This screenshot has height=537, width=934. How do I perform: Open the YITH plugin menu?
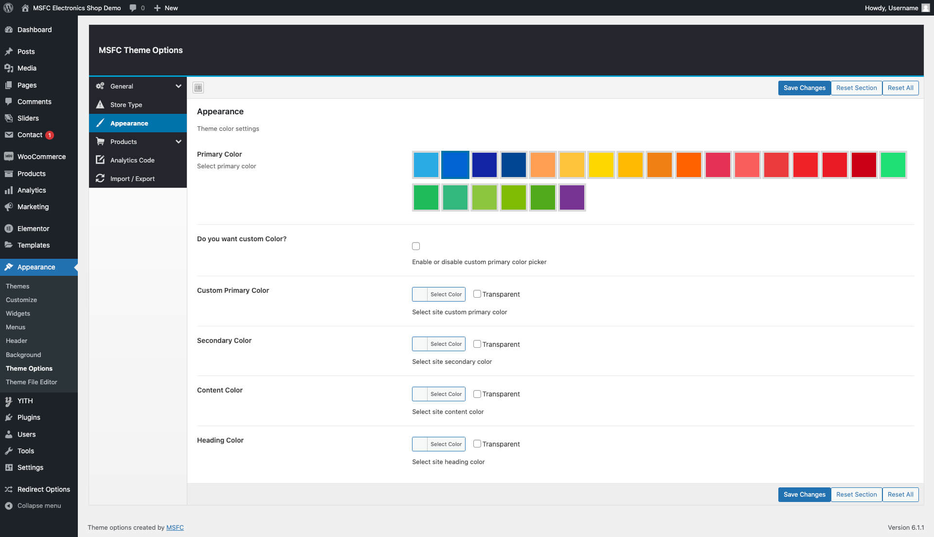click(x=25, y=401)
